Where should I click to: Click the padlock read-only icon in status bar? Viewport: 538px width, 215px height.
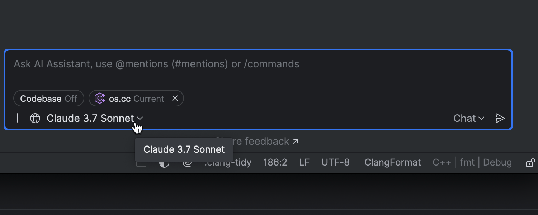530,163
